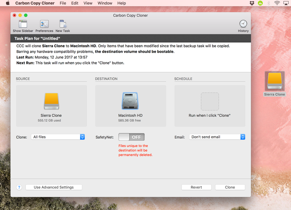Click the Sierra Clone desktop volume icon
The height and width of the screenshot is (210, 291).
(275, 81)
